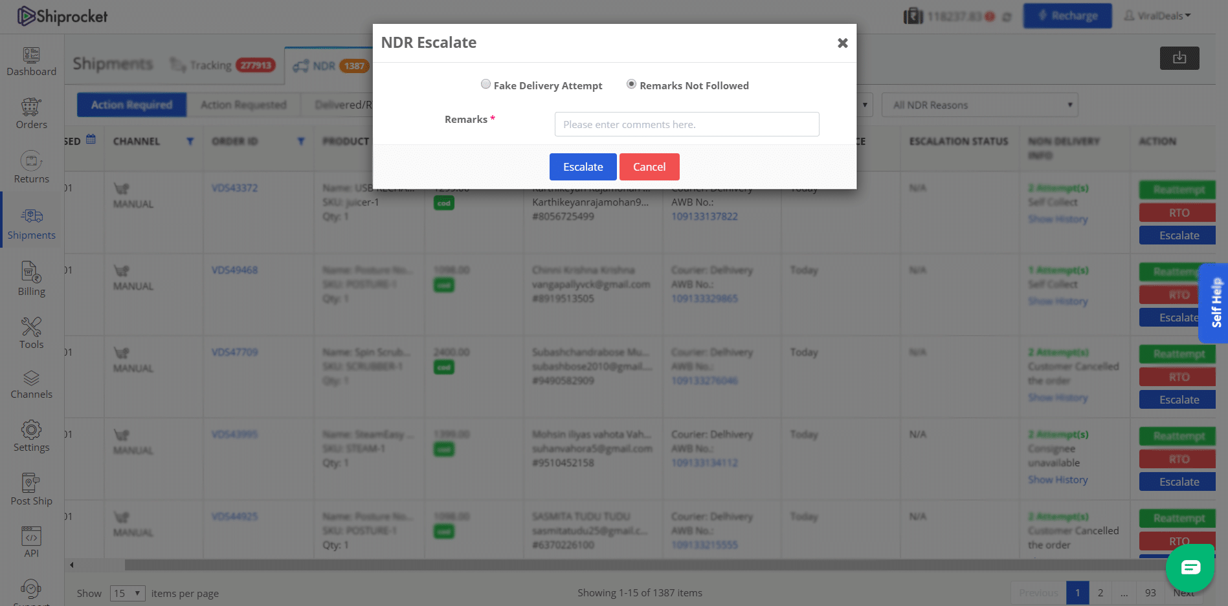Switch to NDR tab

click(330, 66)
